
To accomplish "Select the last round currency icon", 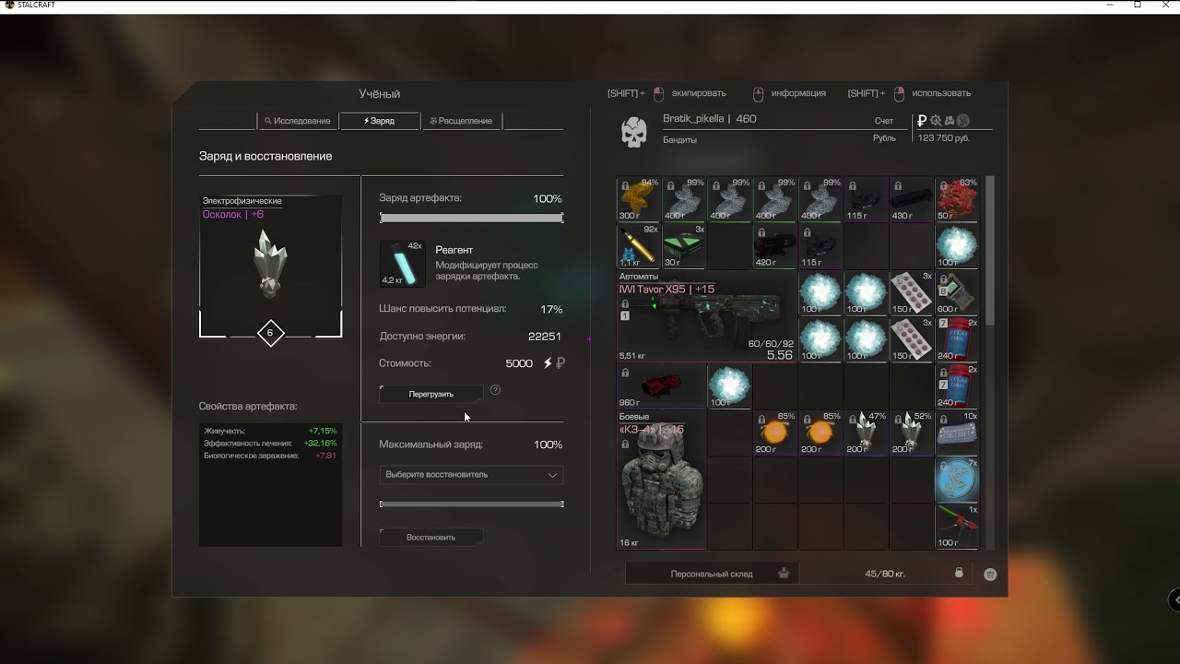I will point(963,120).
